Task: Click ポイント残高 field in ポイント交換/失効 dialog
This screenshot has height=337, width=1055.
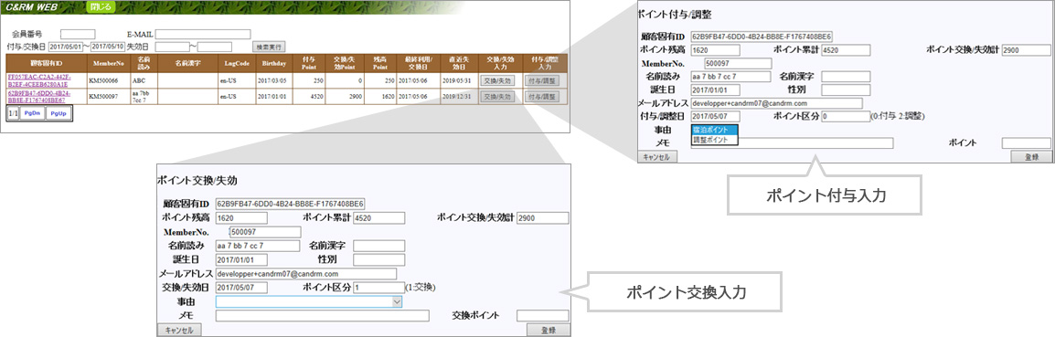Action: 241,218
